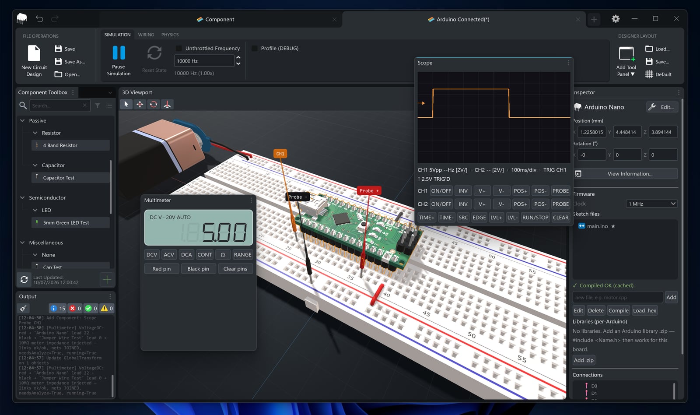Screen dimensions: 700x415
Task: Click View Information button
Action: [626, 174]
